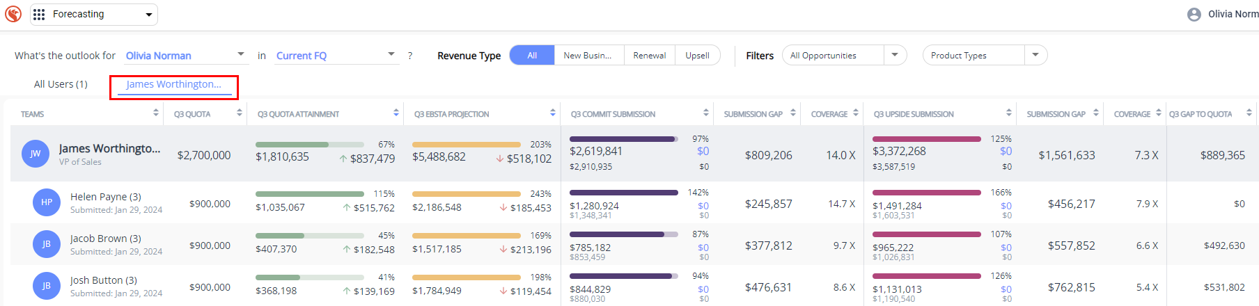Click Helen Payne's HP avatar
The width and height of the screenshot is (1259, 306).
(x=47, y=202)
